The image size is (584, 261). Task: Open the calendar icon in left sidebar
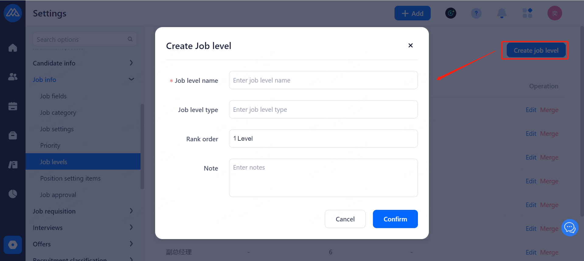[x=13, y=106]
